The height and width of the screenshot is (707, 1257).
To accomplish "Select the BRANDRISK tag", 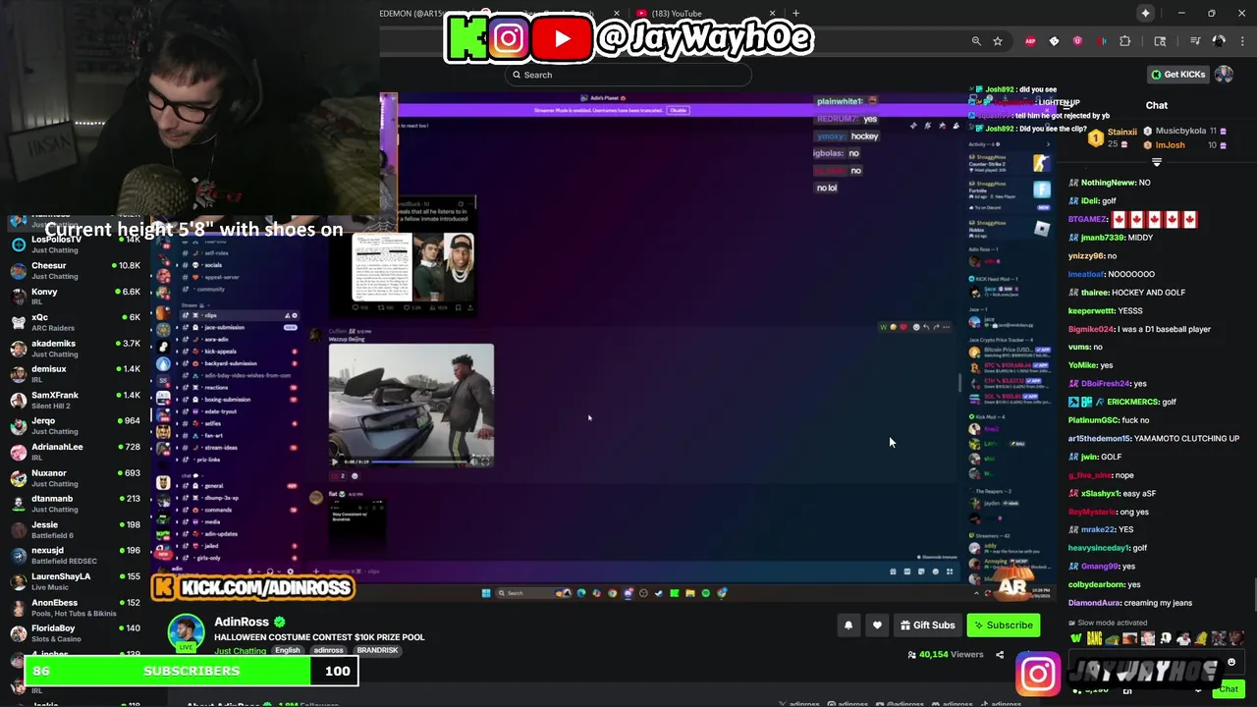I will tap(377, 650).
